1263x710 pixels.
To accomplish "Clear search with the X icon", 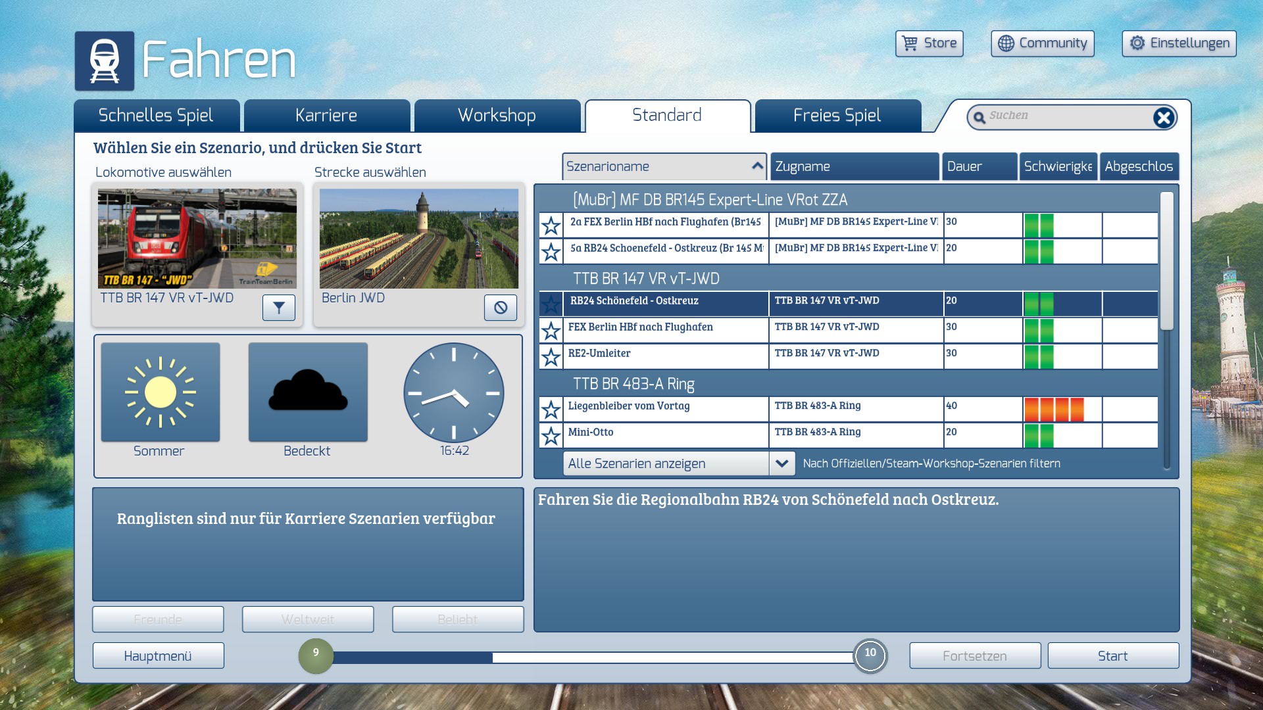I will [x=1163, y=118].
